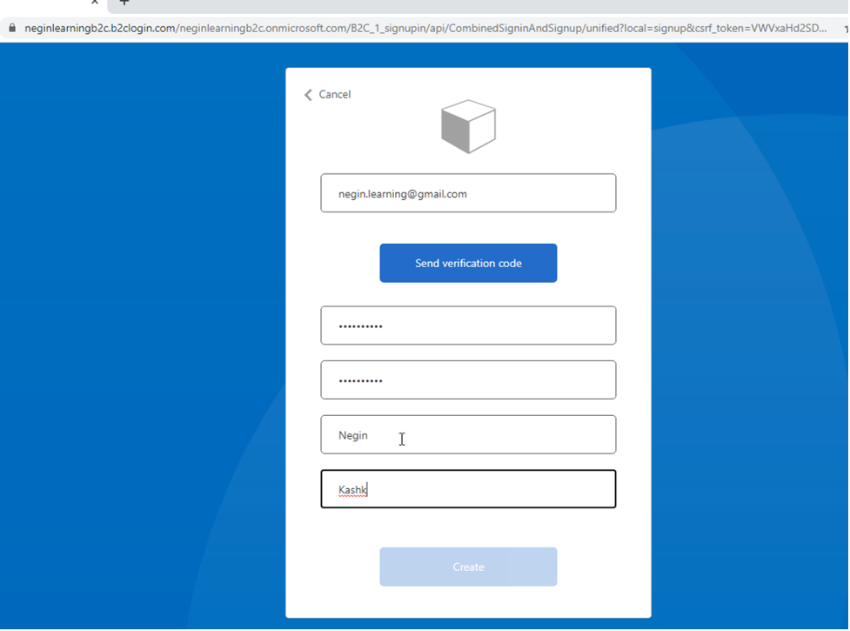Click the lock icon in address bar
Screen dimensions: 850x631
coord(11,28)
